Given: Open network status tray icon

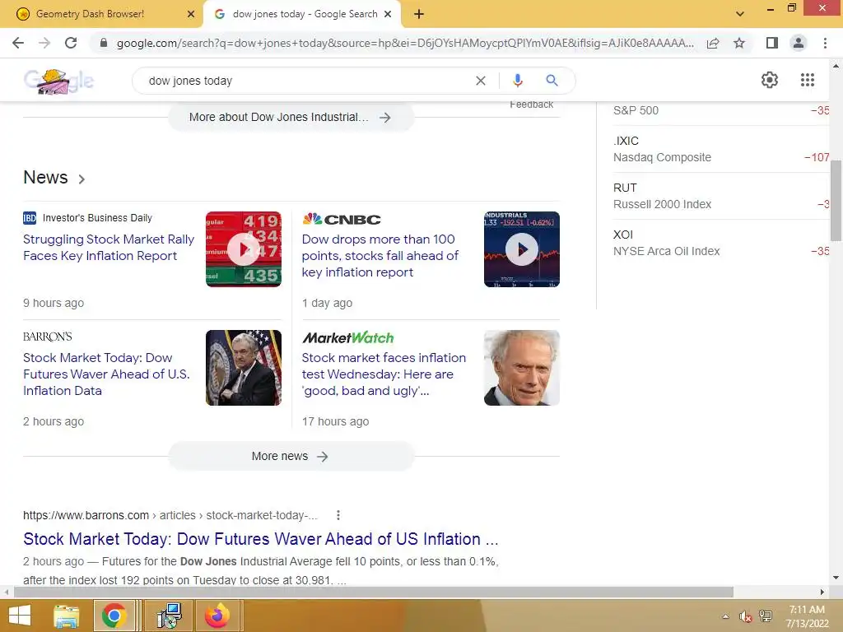Looking at the screenshot, I should [x=766, y=616].
